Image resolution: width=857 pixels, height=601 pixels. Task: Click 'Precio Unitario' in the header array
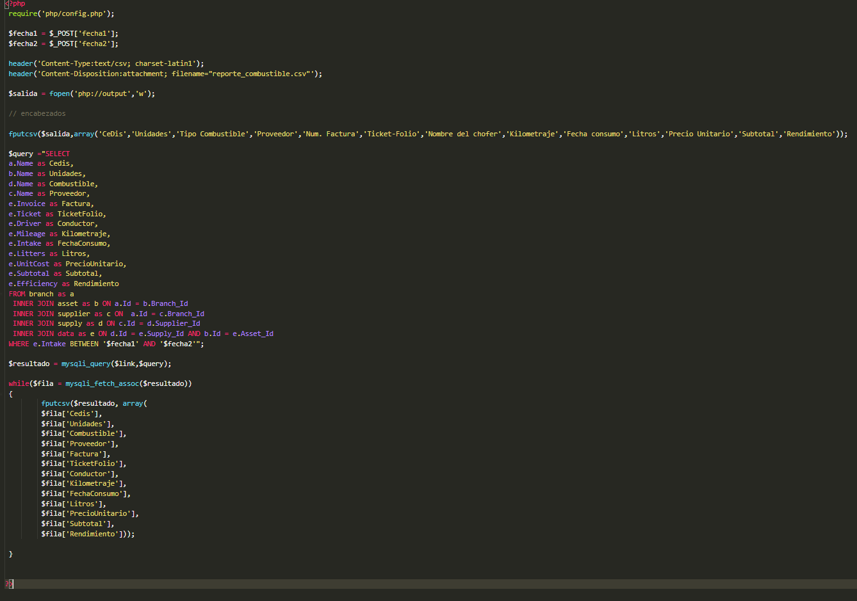[x=701, y=134]
